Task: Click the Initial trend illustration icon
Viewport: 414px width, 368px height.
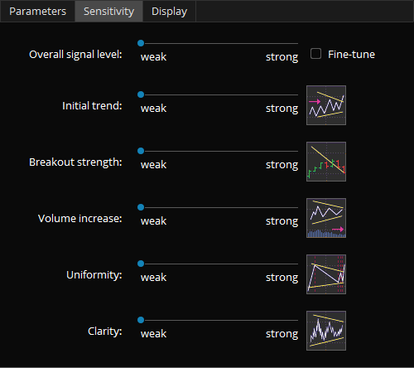Action: 326,105
